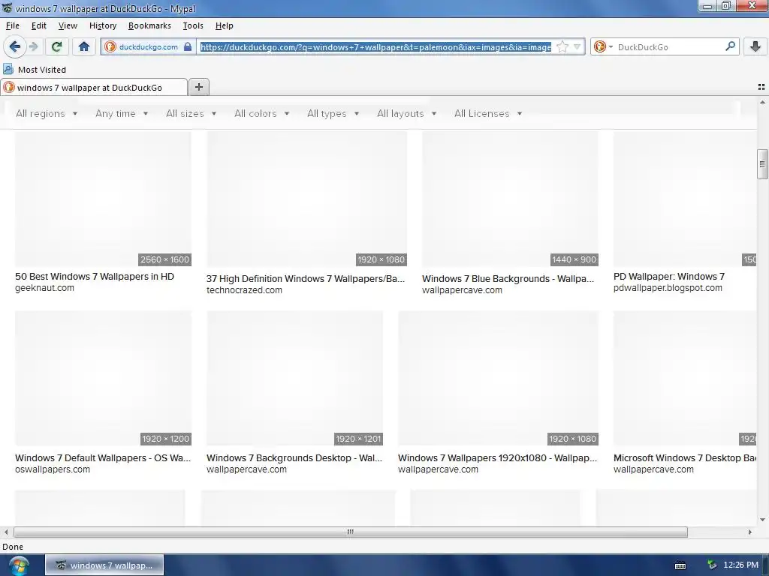The width and height of the screenshot is (769, 576).
Task: Open the Bookmarks menu
Action: coord(149,25)
